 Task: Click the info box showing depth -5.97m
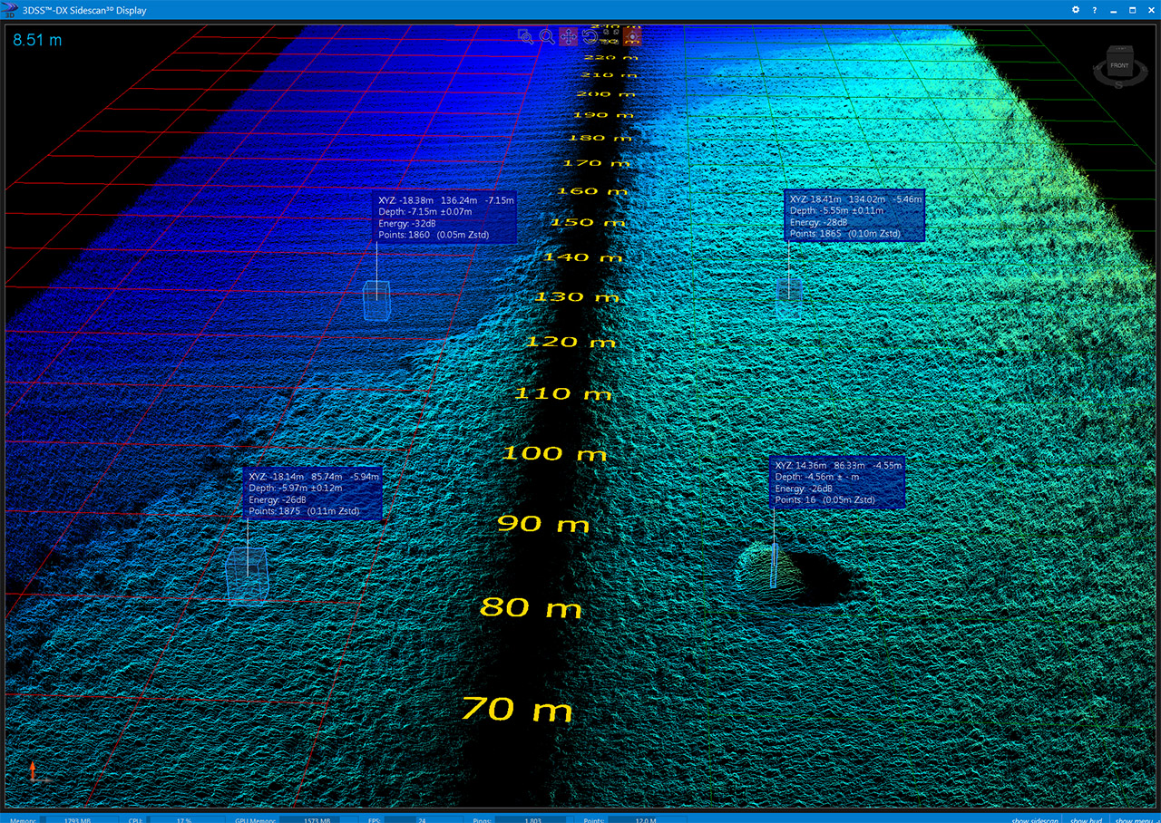coord(314,494)
